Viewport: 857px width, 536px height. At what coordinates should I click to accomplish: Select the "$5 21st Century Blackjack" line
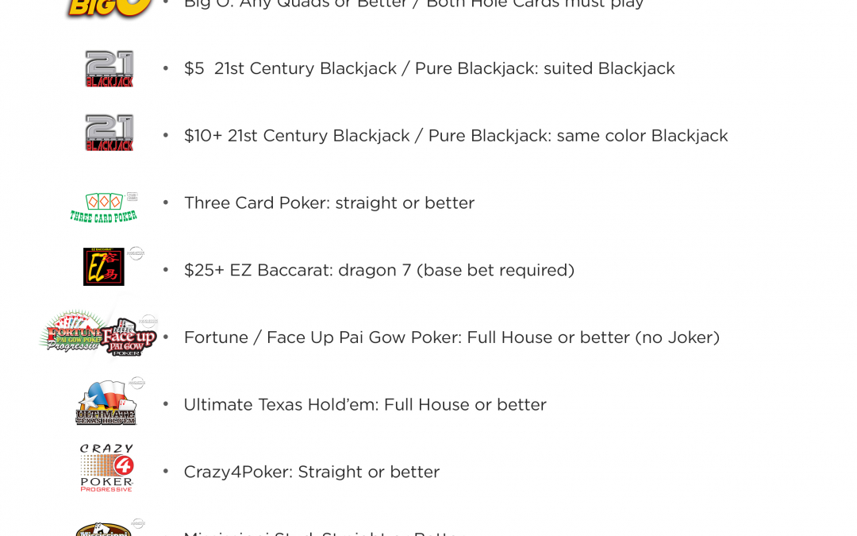(x=429, y=69)
